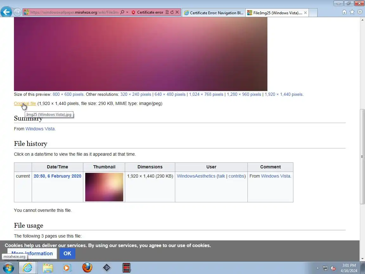Viewport: 365px width, 274px height.
Task: Open the Favorites star icon
Action: coord(352,12)
